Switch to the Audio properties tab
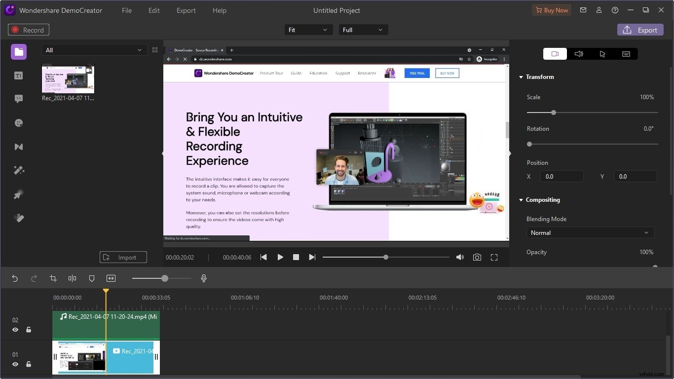Screen dimensions: 674x379 (578, 54)
